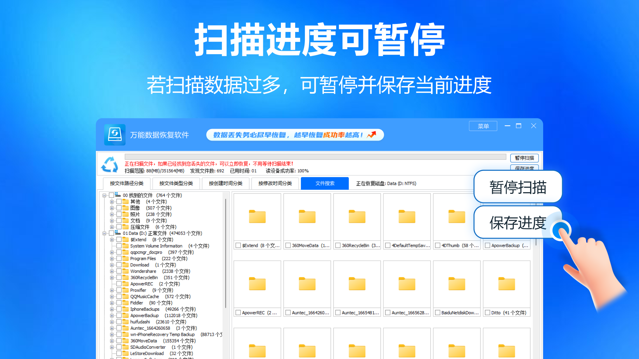Open the Ditto folder thumbnail icon
639x359 pixels.
(507, 284)
